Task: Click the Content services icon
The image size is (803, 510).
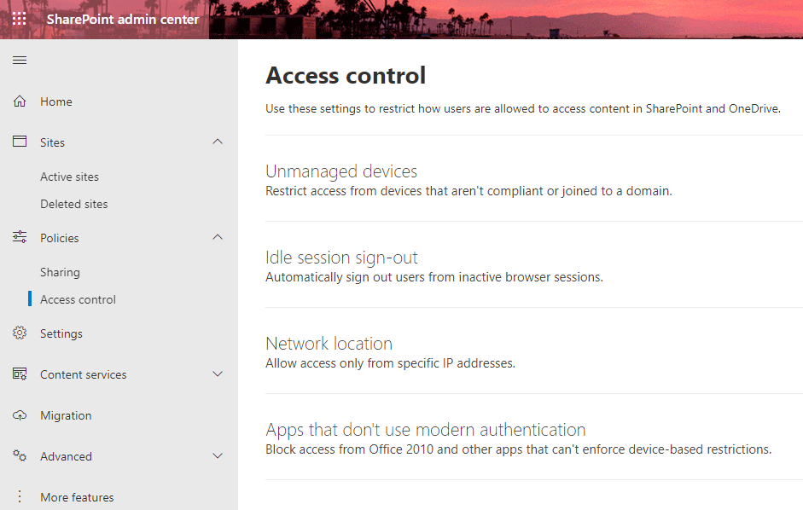Action: [x=19, y=374]
